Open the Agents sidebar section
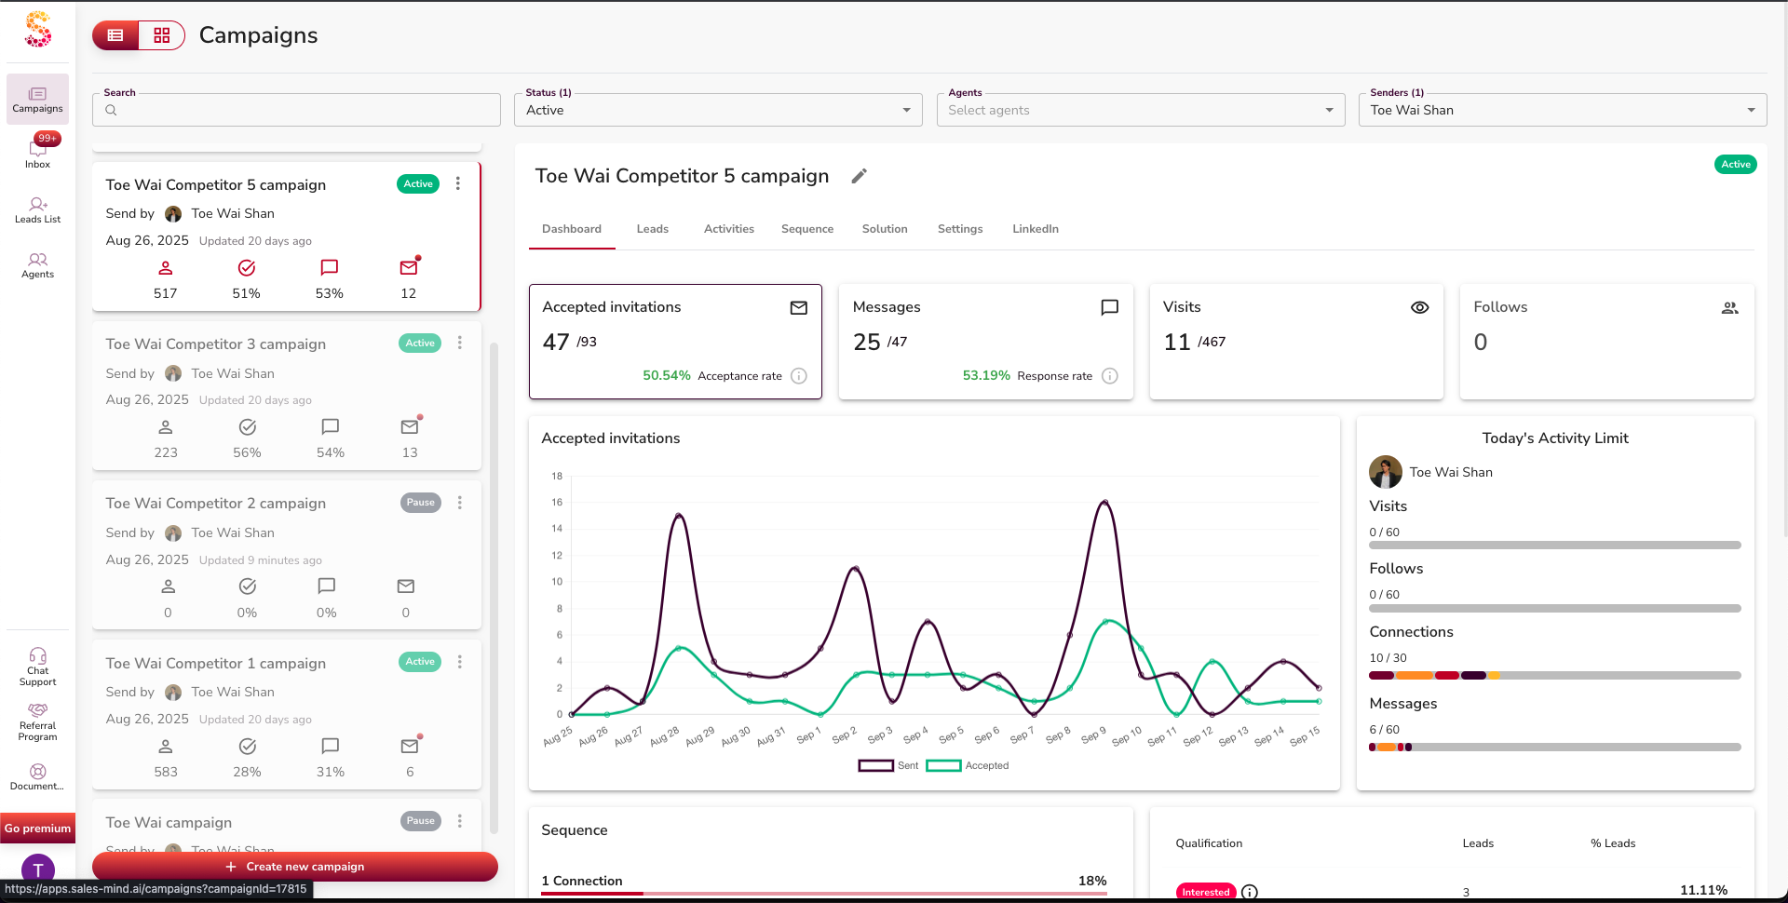1788x903 pixels. point(37,264)
